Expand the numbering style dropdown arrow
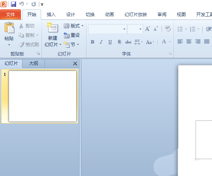This screenshot has width=212, height=176. click(198, 29)
